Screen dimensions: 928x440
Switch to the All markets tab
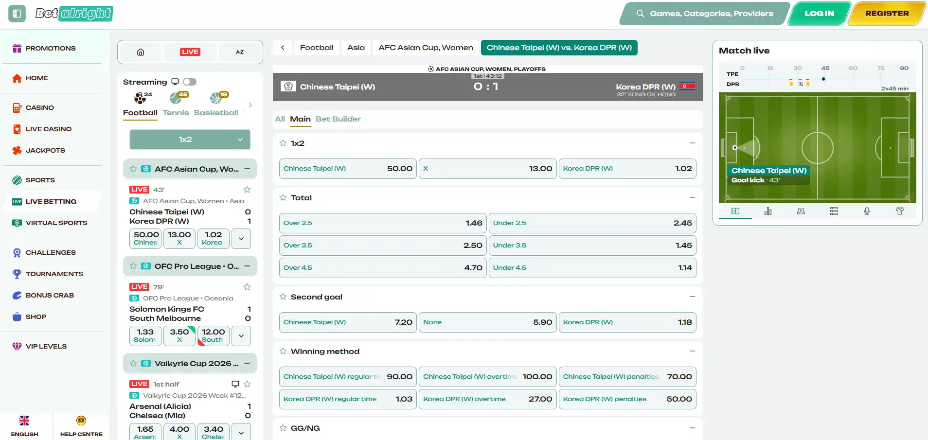(280, 119)
